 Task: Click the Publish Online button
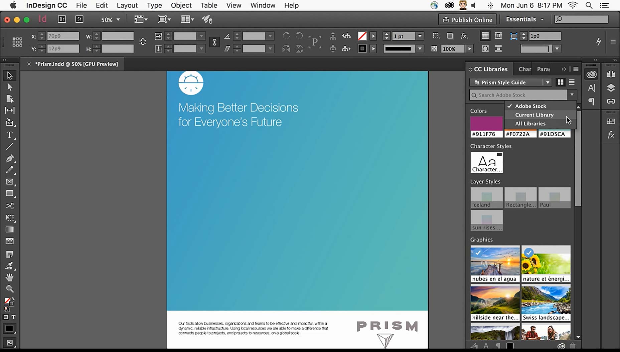467,19
